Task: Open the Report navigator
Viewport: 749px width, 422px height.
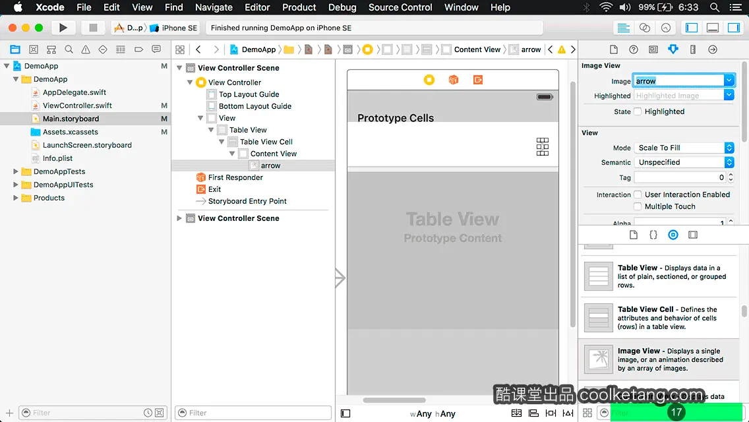Action: 156,49
